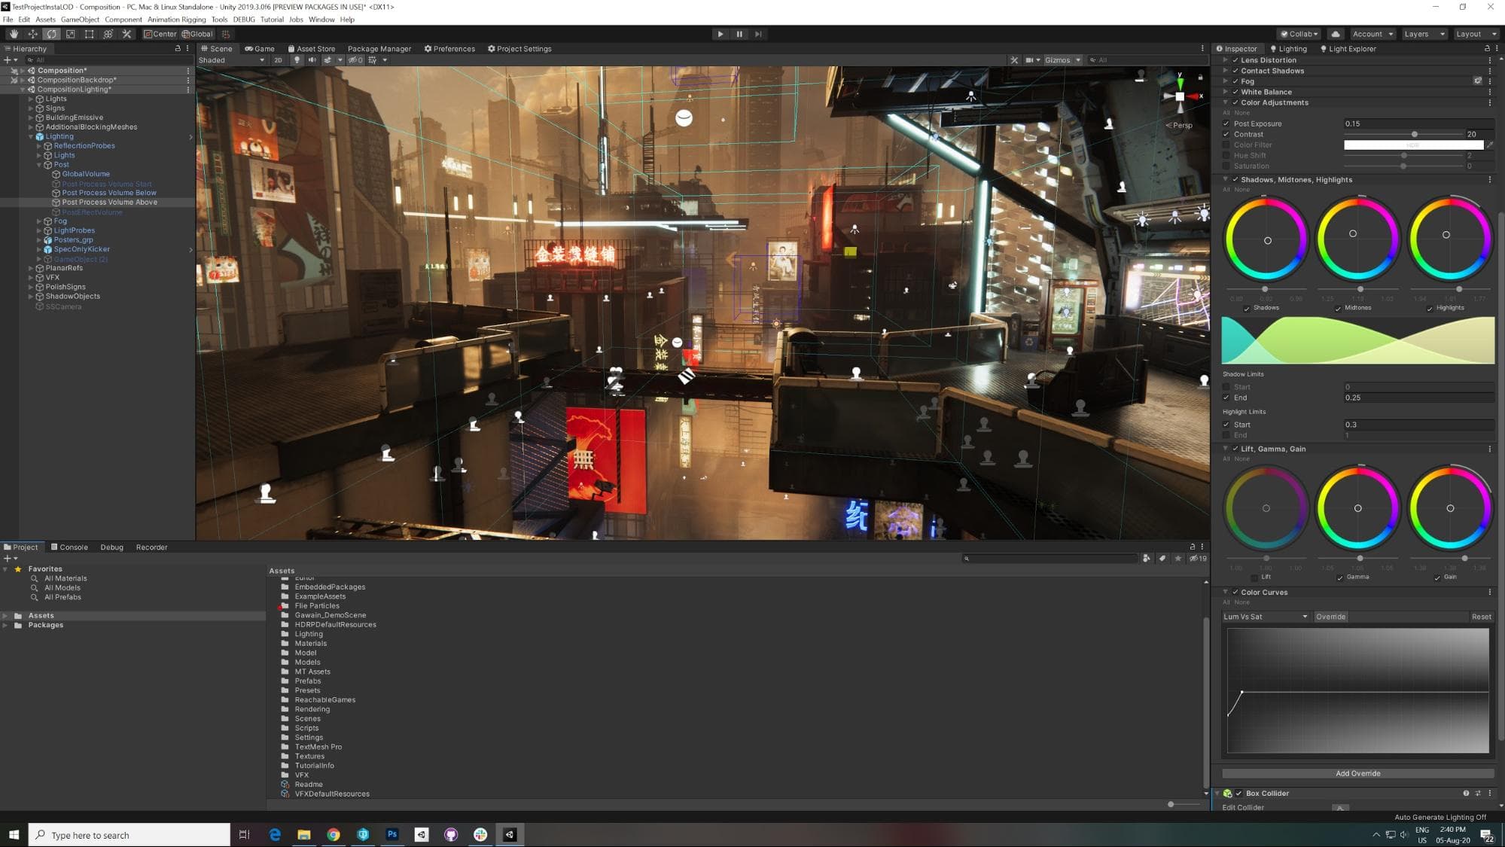Toggle the Contrast override checkbox

tap(1226, 135)
